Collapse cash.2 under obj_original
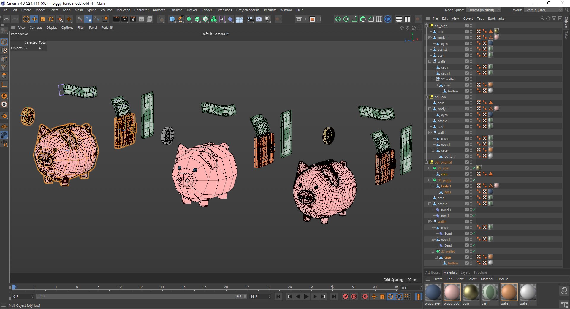 click(x=430, y=204)
